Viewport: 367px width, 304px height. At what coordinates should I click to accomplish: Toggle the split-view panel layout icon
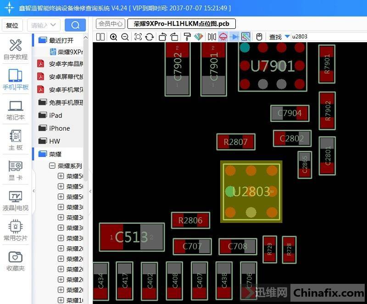100,37
